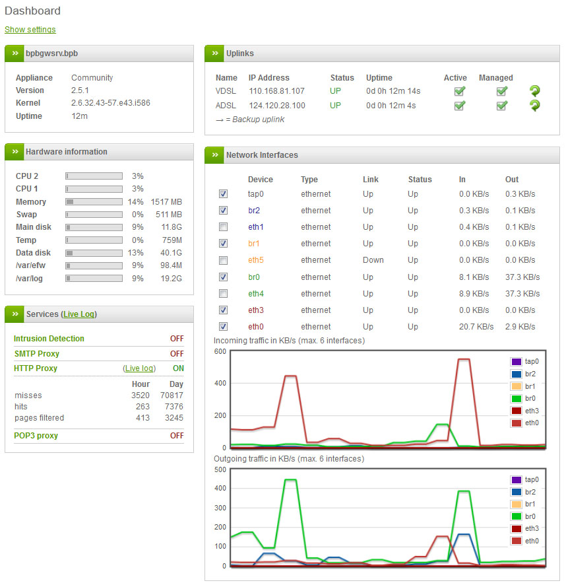Collapse the Hardware information panel arrow
The height and width of the screenshot is (585, 566).
(x=15, y=152)
